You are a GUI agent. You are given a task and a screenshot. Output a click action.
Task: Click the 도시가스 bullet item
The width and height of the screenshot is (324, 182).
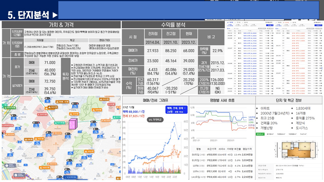point(302,128)
